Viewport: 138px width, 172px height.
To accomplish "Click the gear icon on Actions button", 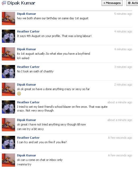I will [129, 3].
